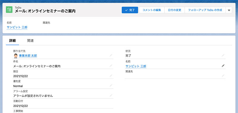The width and height of the screenshot is (238, 113).
Task: Click the 優先度 value Normal
Action: pyautogui.click(x=18, y=86)
